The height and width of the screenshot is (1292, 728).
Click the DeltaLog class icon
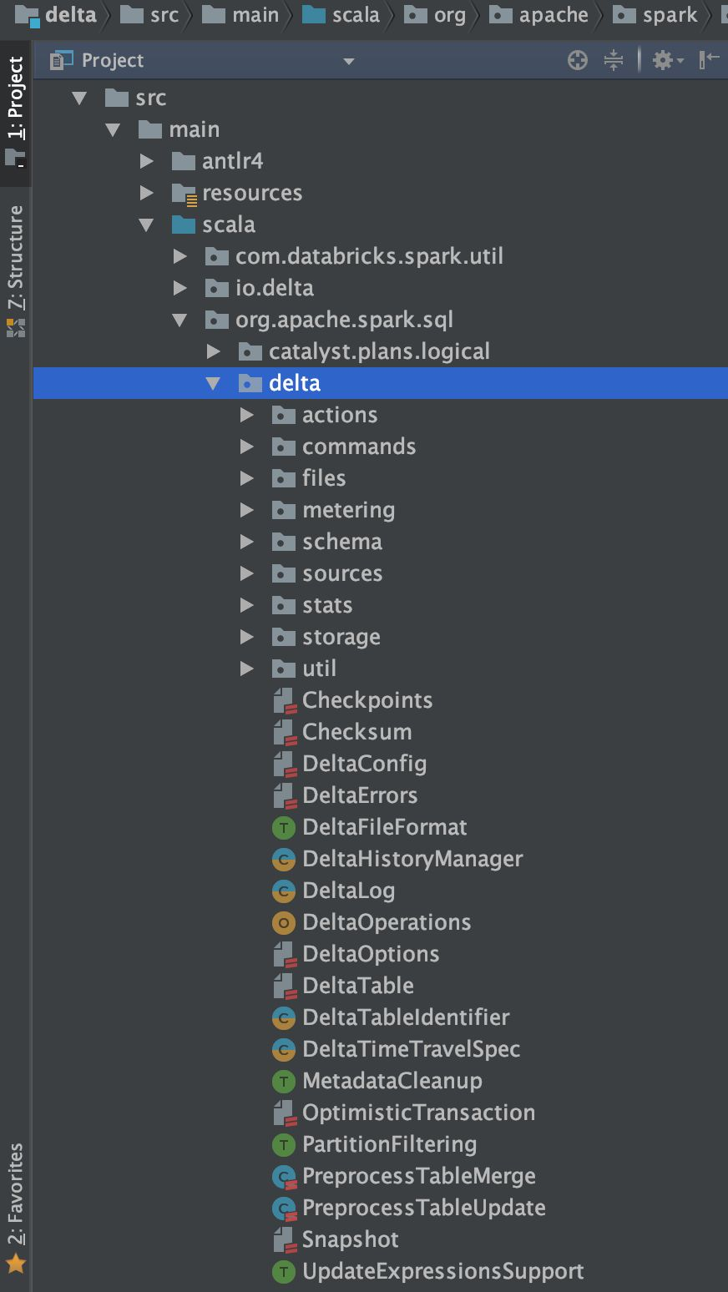pyautogui.click(x=284, y=891)
